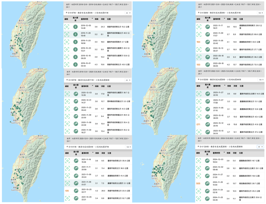Click the 2021-11-06 20:24 time cell
266x204 pixels.
pyautogui.click(x=86, y=176)
